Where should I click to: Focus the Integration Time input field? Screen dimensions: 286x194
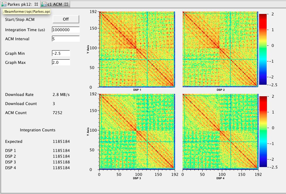66,30
